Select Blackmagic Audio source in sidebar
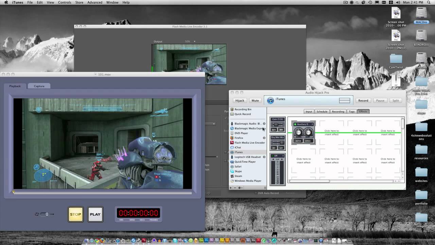Image resolution: width=435 pixels, height=245 pixels. (x=248, y=124)
